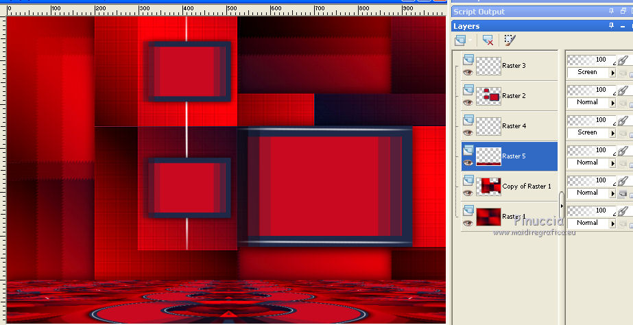Hide the Raster 2 layer via eye icon
Image resolution: width=633 pixels, height=325 pixels.
[468, 103]
